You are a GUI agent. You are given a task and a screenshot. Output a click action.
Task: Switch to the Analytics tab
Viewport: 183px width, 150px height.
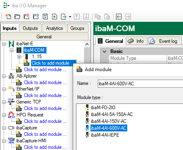pos(55,28)
